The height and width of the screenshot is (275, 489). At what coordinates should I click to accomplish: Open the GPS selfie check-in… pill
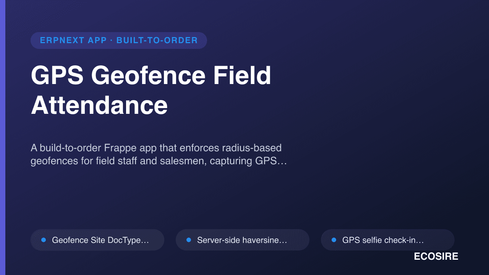tap(388, 240)
